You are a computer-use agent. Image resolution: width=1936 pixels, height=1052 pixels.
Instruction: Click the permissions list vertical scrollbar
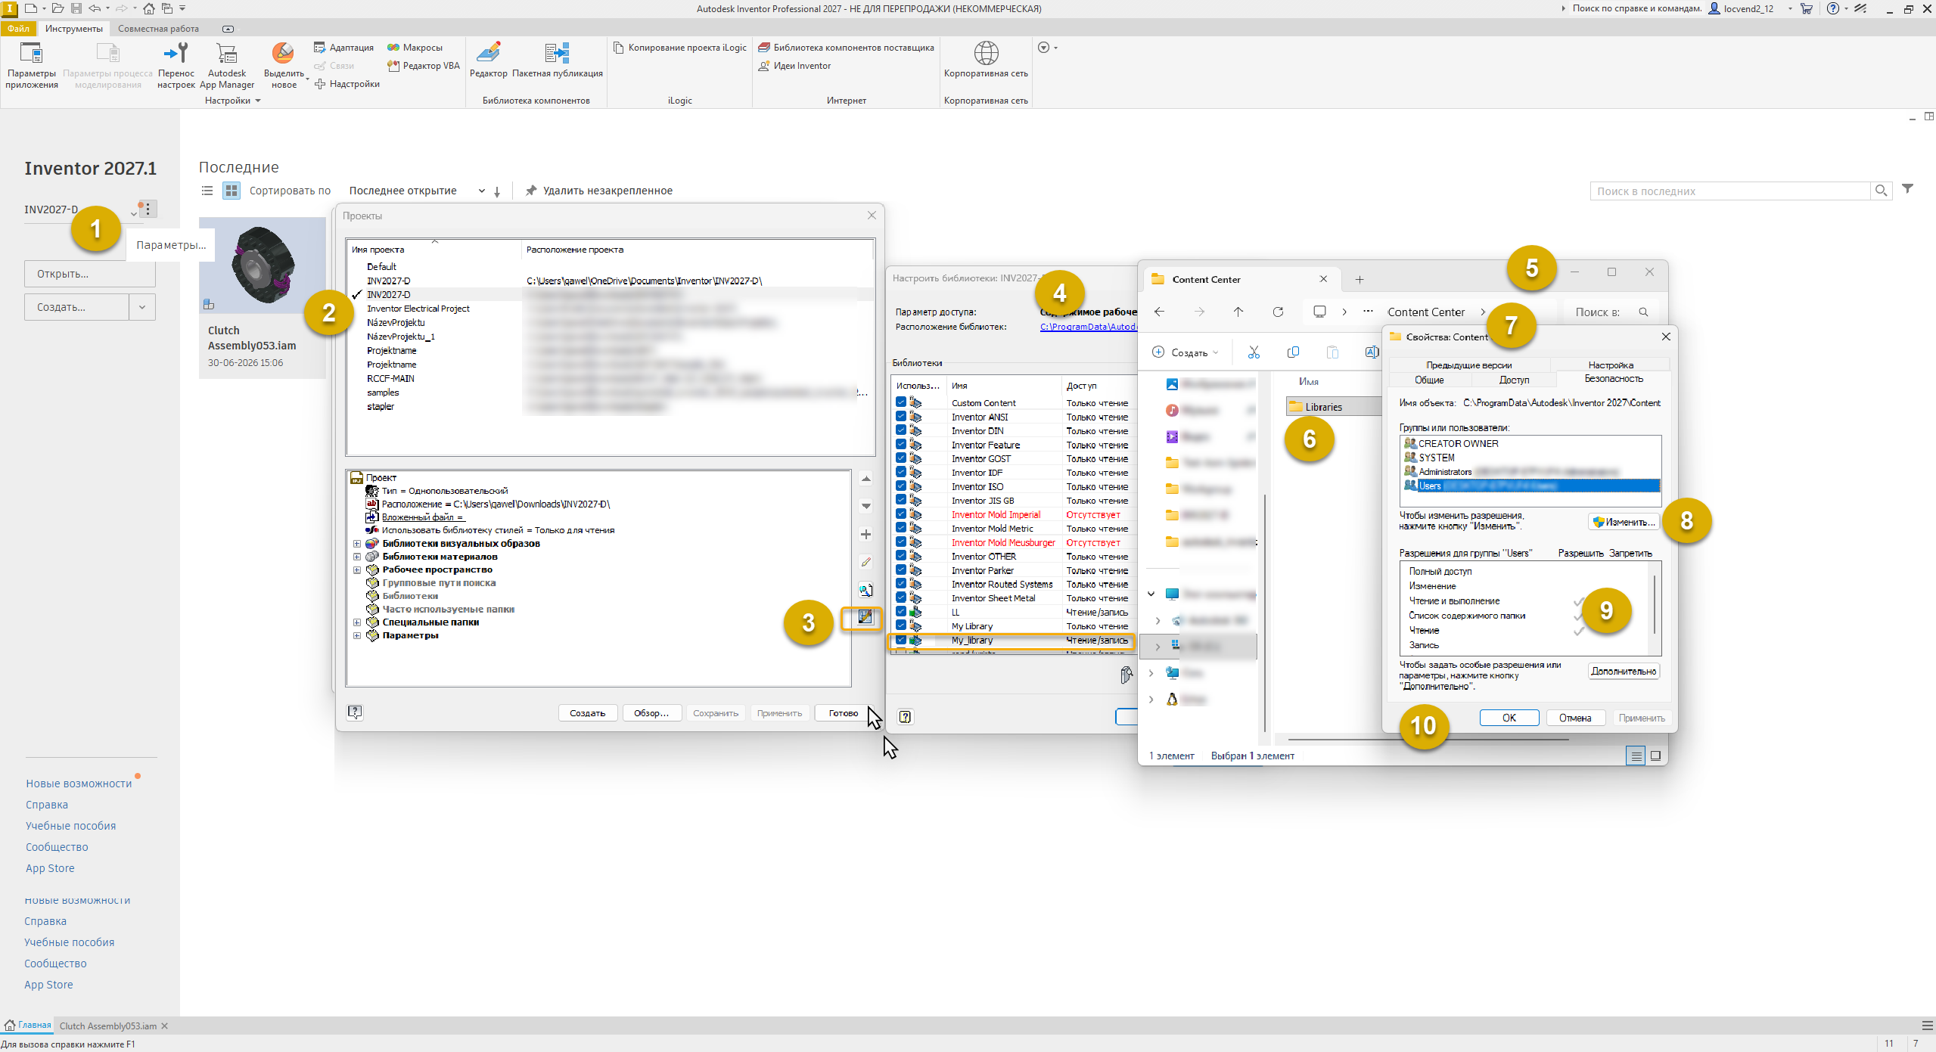(1655, 605)
